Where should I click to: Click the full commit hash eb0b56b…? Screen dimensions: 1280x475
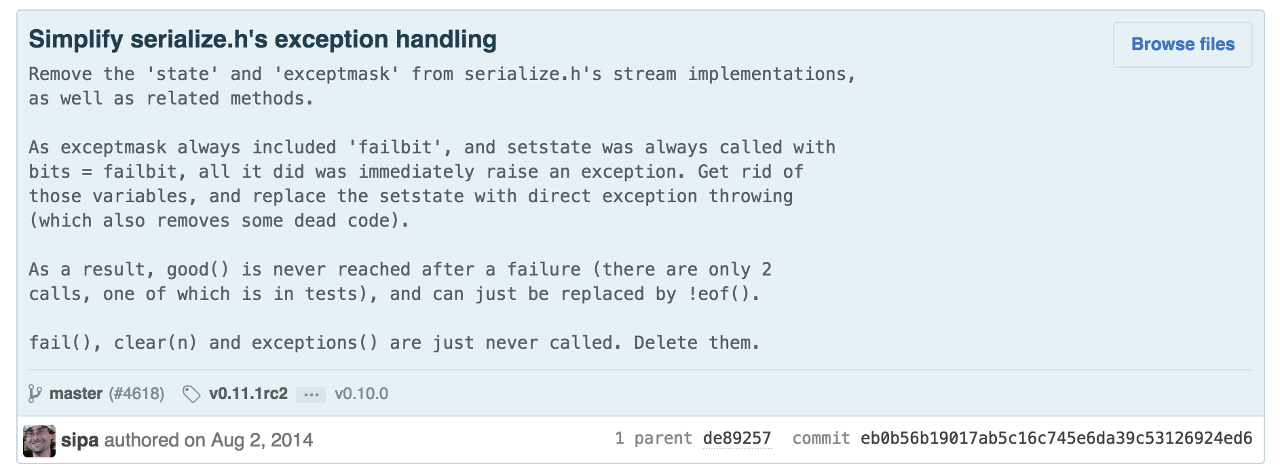[x=1056, y=438]
